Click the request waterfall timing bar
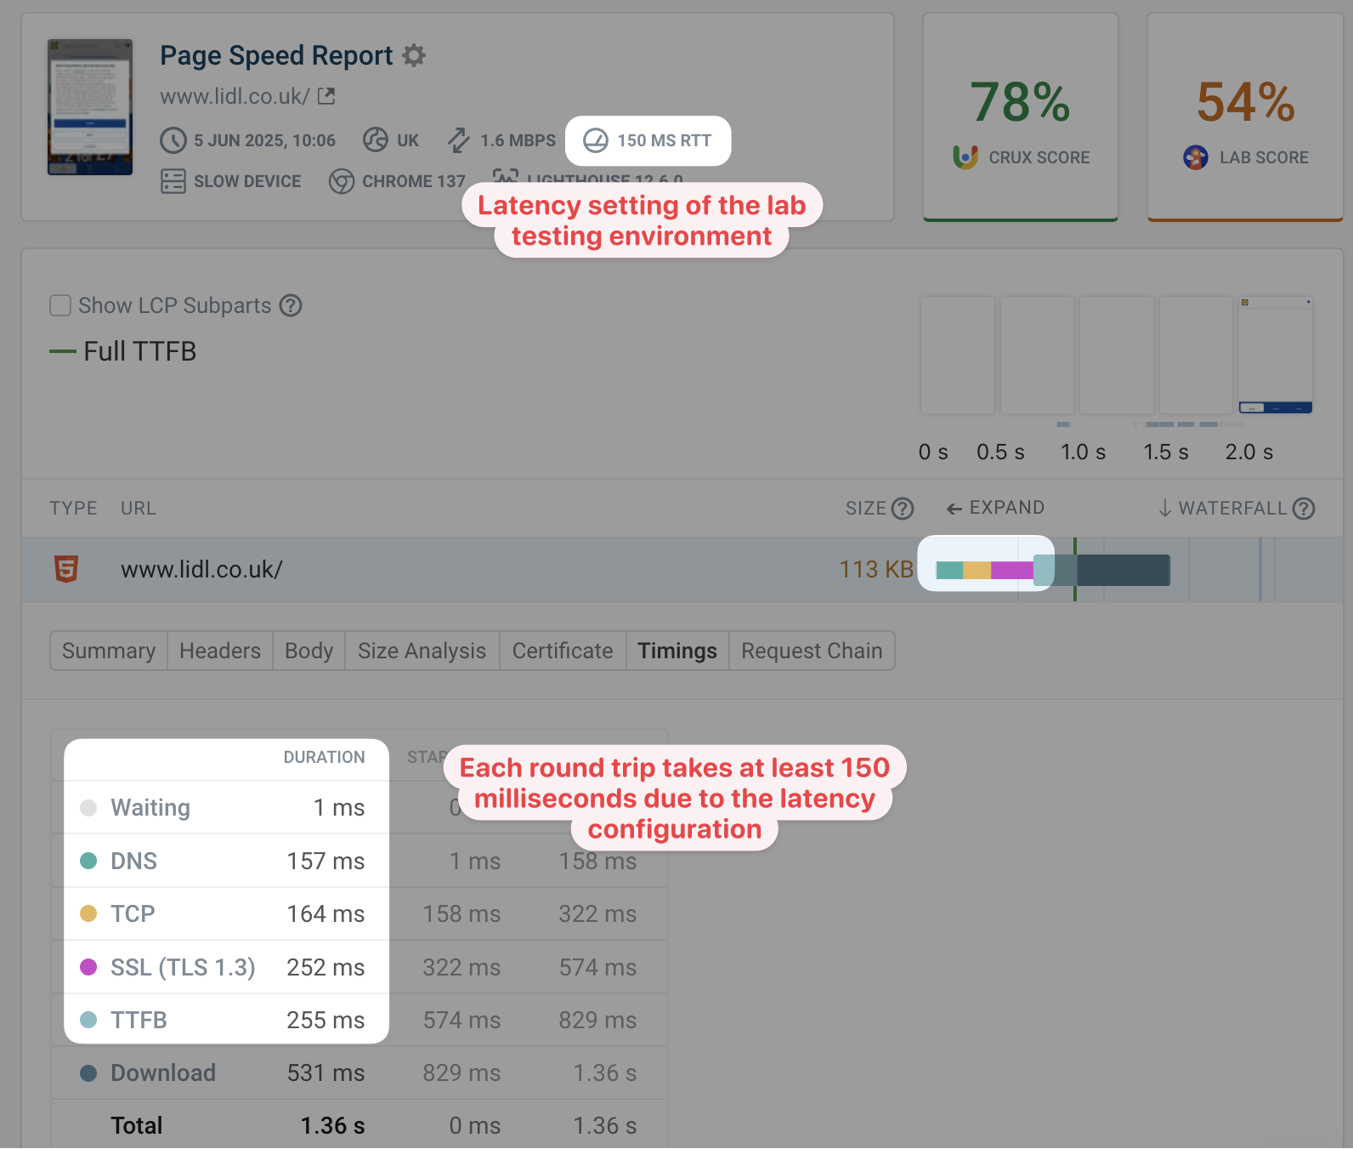Screen dimensions: 1353x1149 point(1053,570)
